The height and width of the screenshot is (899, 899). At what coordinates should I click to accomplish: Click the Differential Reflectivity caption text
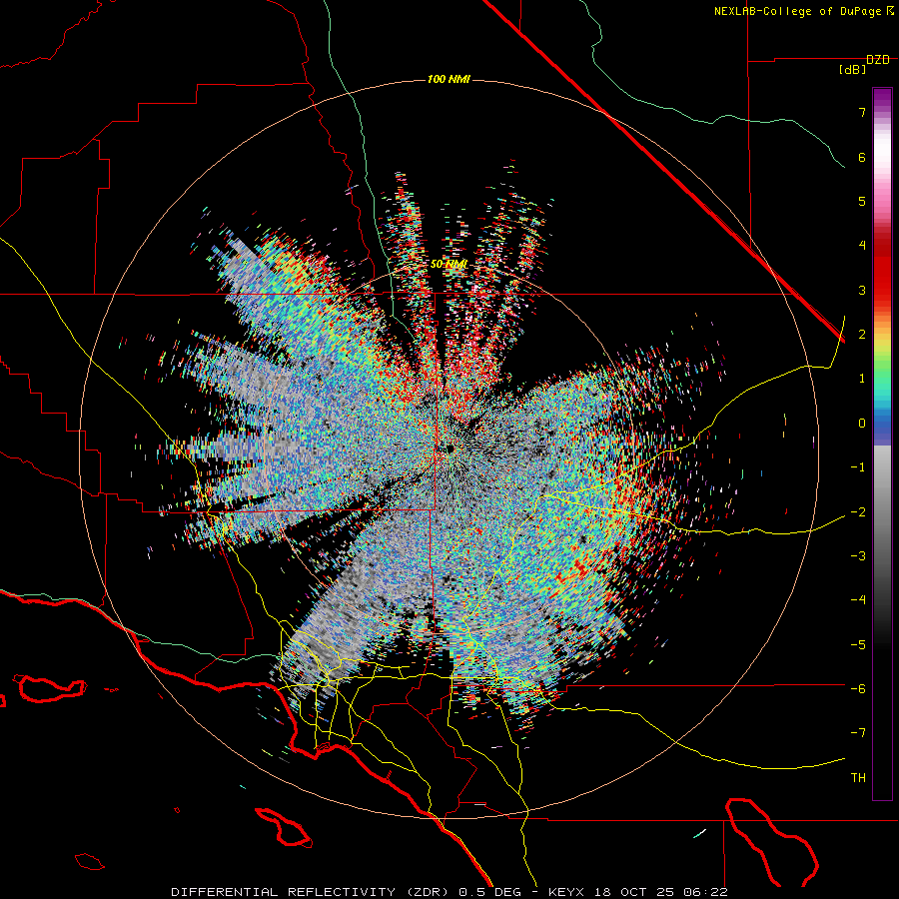[284, 892]
